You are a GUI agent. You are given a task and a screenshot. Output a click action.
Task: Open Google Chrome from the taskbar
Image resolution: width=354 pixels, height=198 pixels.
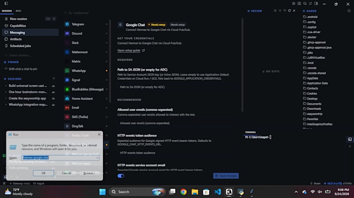(x=183, y=192)
